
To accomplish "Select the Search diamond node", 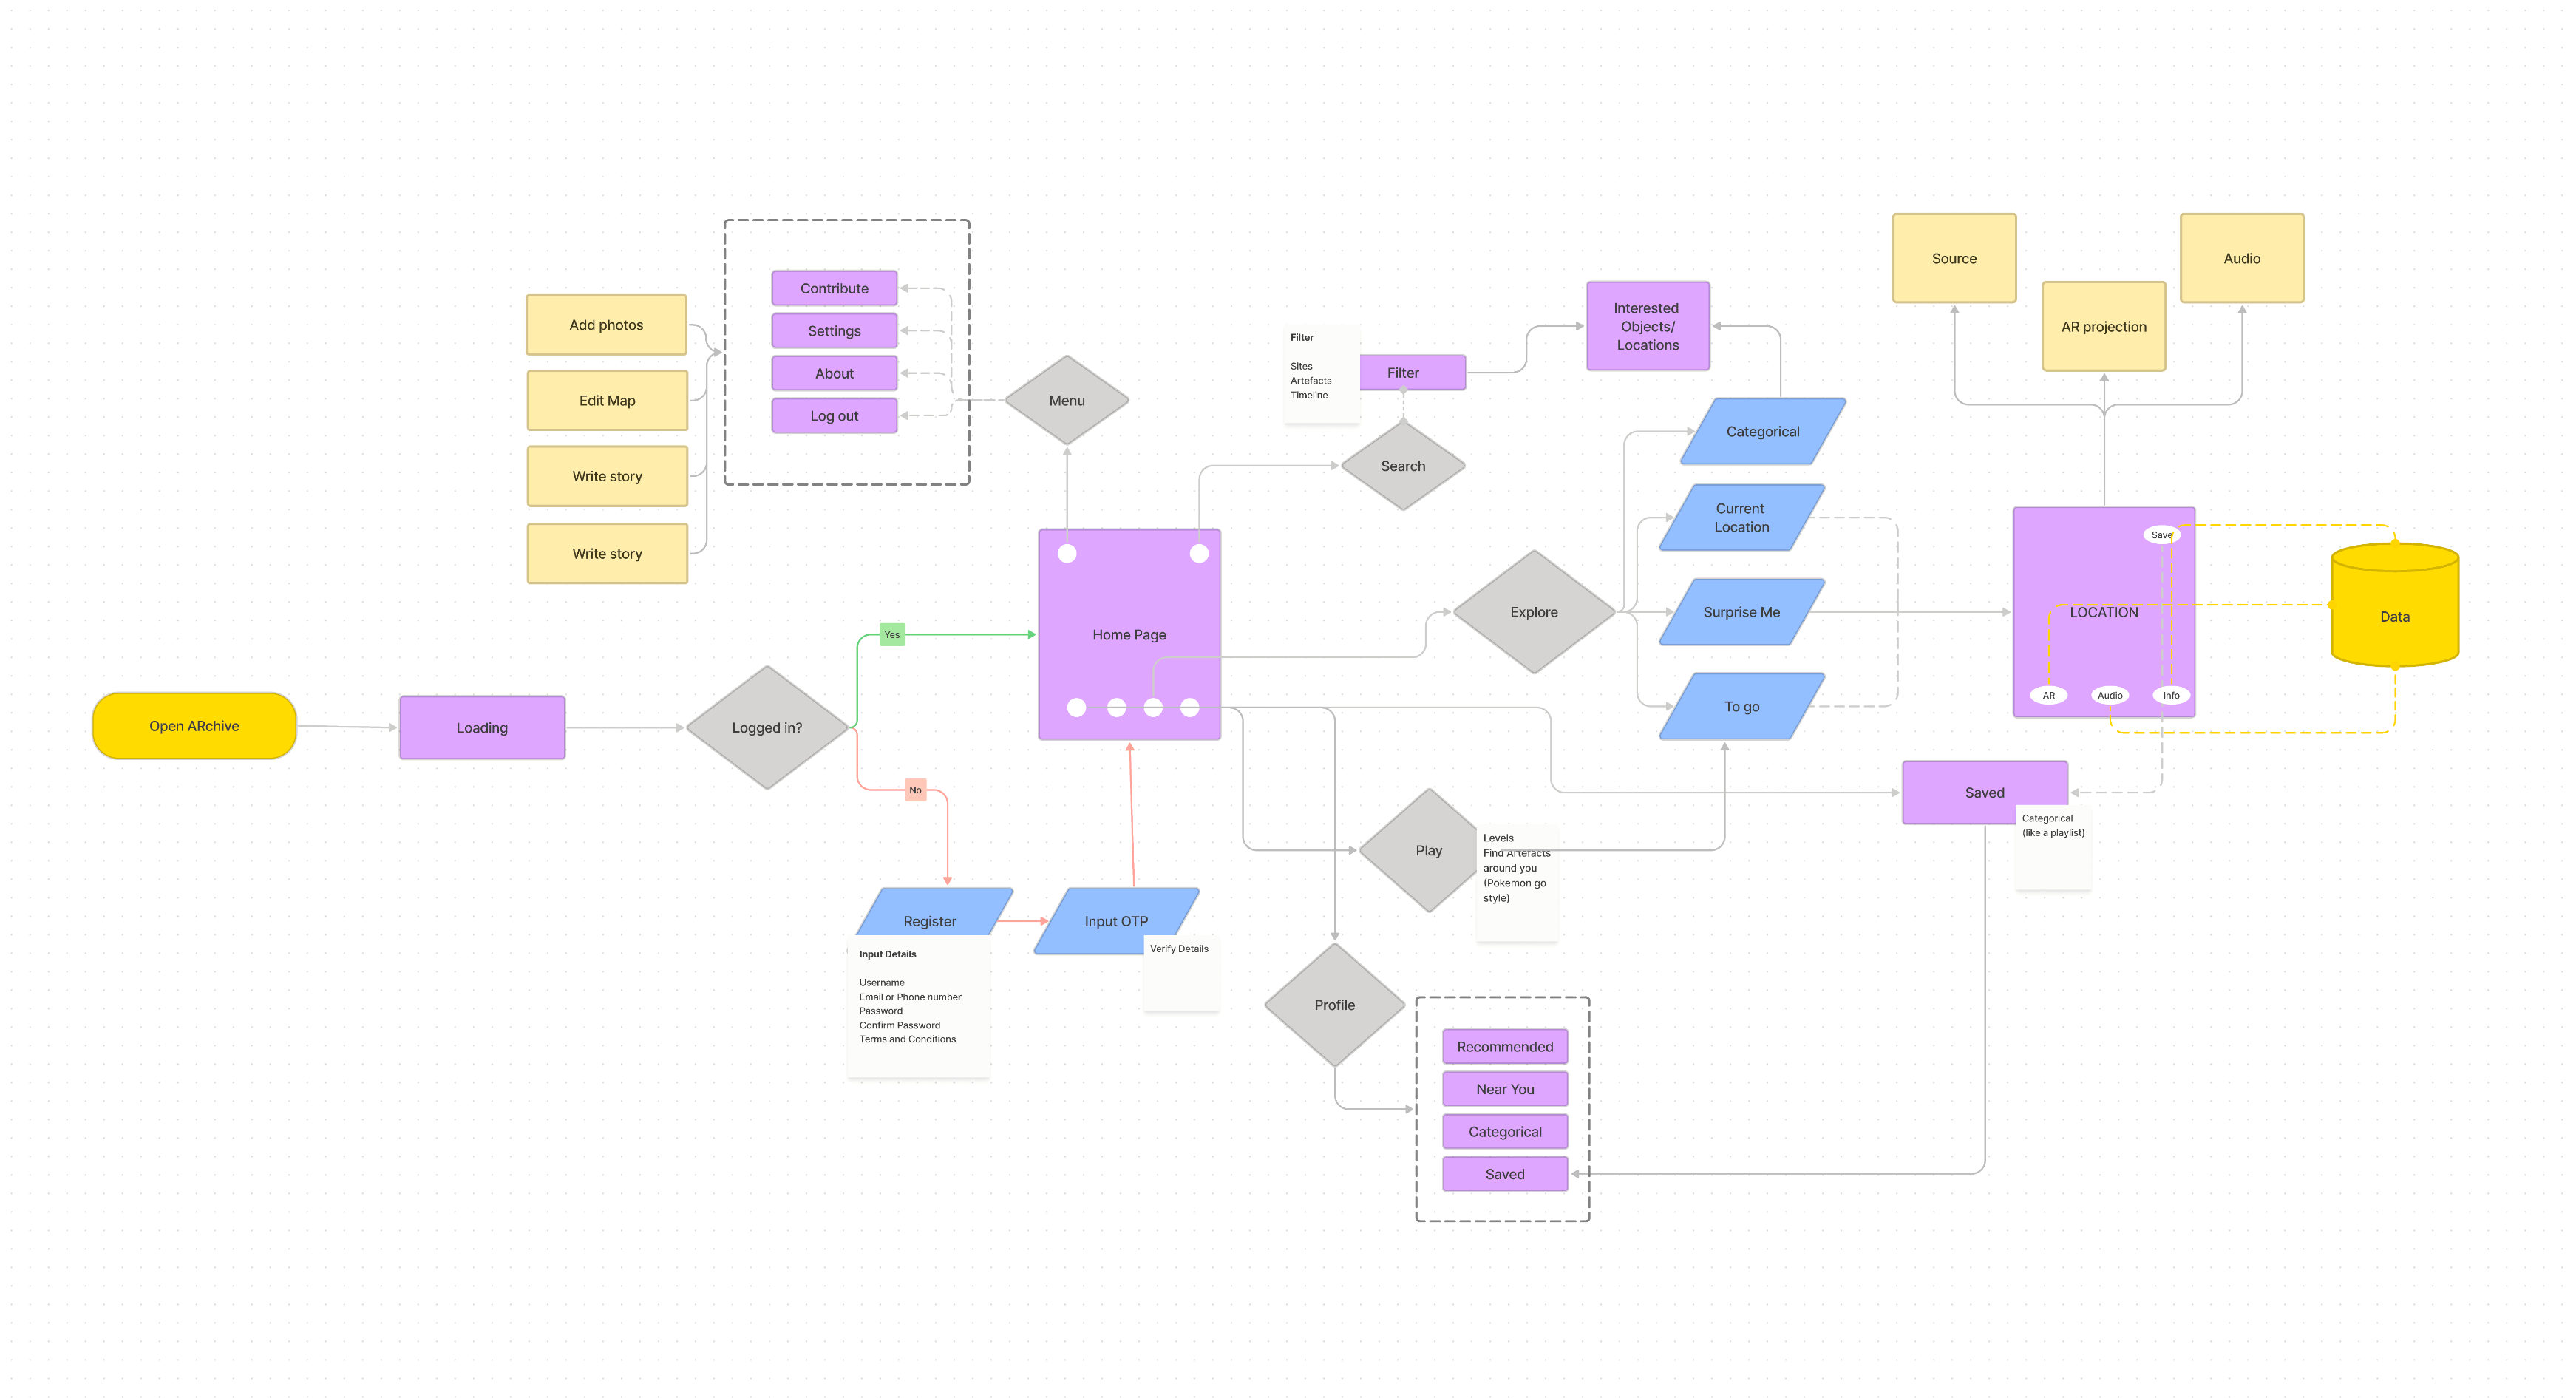I will click(1402, 466).
